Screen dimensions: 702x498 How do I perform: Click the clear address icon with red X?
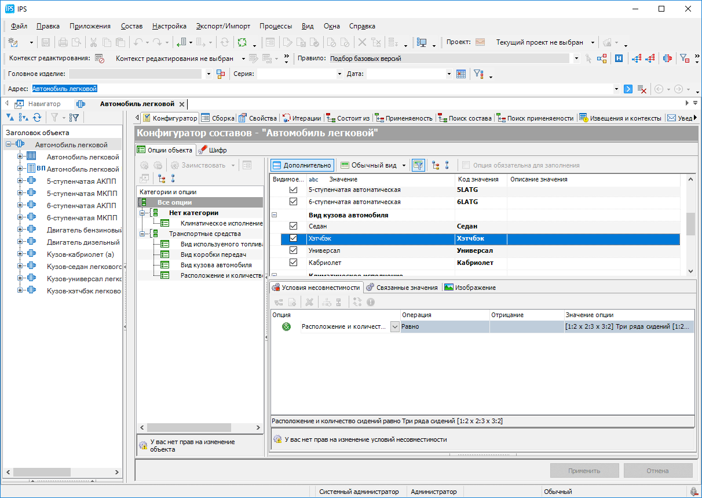[x=642, y=89]
